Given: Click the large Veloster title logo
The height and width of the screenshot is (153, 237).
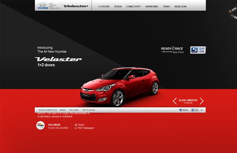Looking at the screenshot, I should coord(58,59).
